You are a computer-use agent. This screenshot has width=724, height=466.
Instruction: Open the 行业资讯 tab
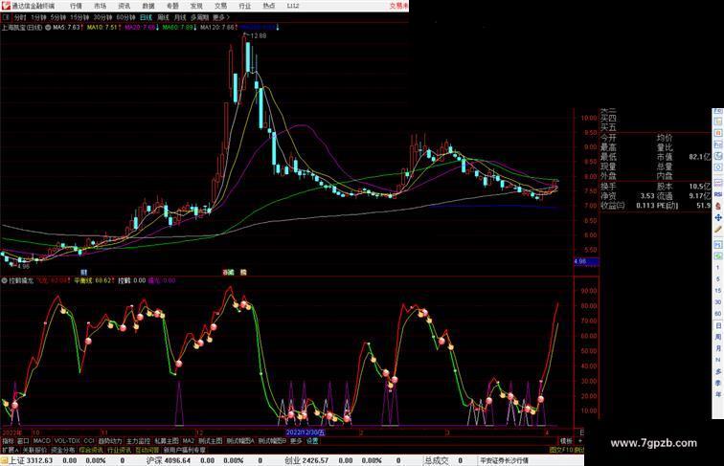point(119,450)
